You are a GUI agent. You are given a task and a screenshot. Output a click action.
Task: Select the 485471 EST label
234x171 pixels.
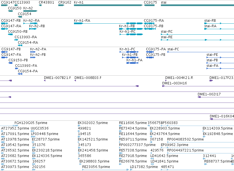coord(167,167)
